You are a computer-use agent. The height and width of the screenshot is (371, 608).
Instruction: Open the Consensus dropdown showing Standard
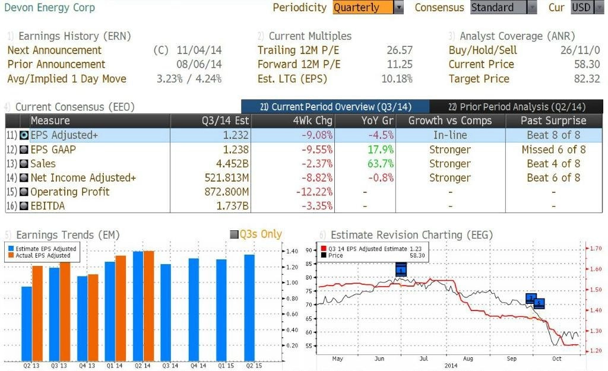point(503,7)
